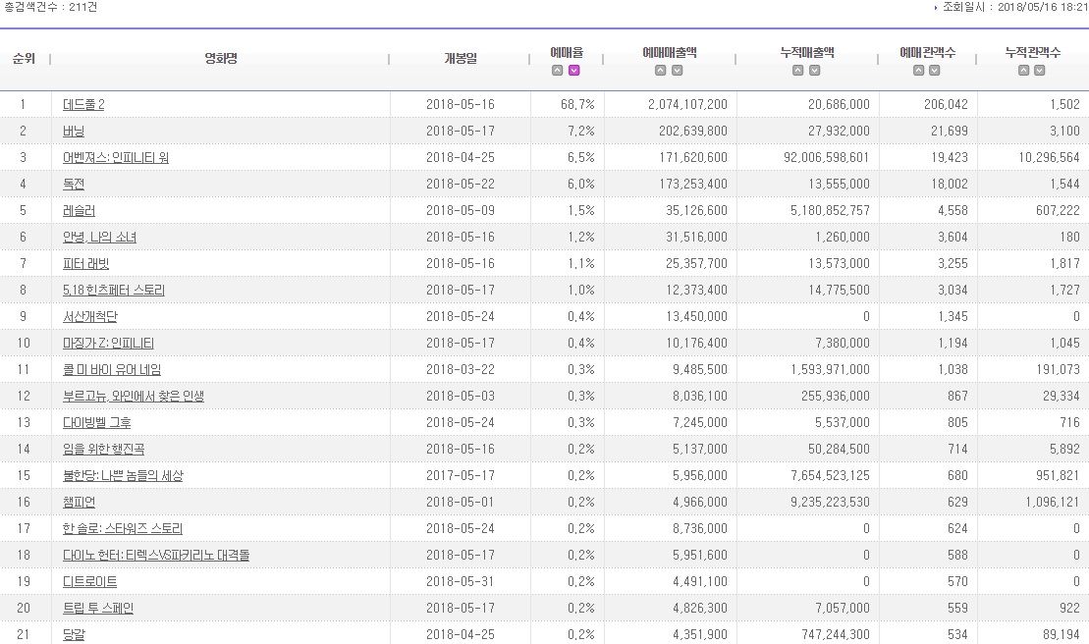
Task: Open 트립 투 스페인 movie link
Action: pyautogui.click(x=97, y=608)
